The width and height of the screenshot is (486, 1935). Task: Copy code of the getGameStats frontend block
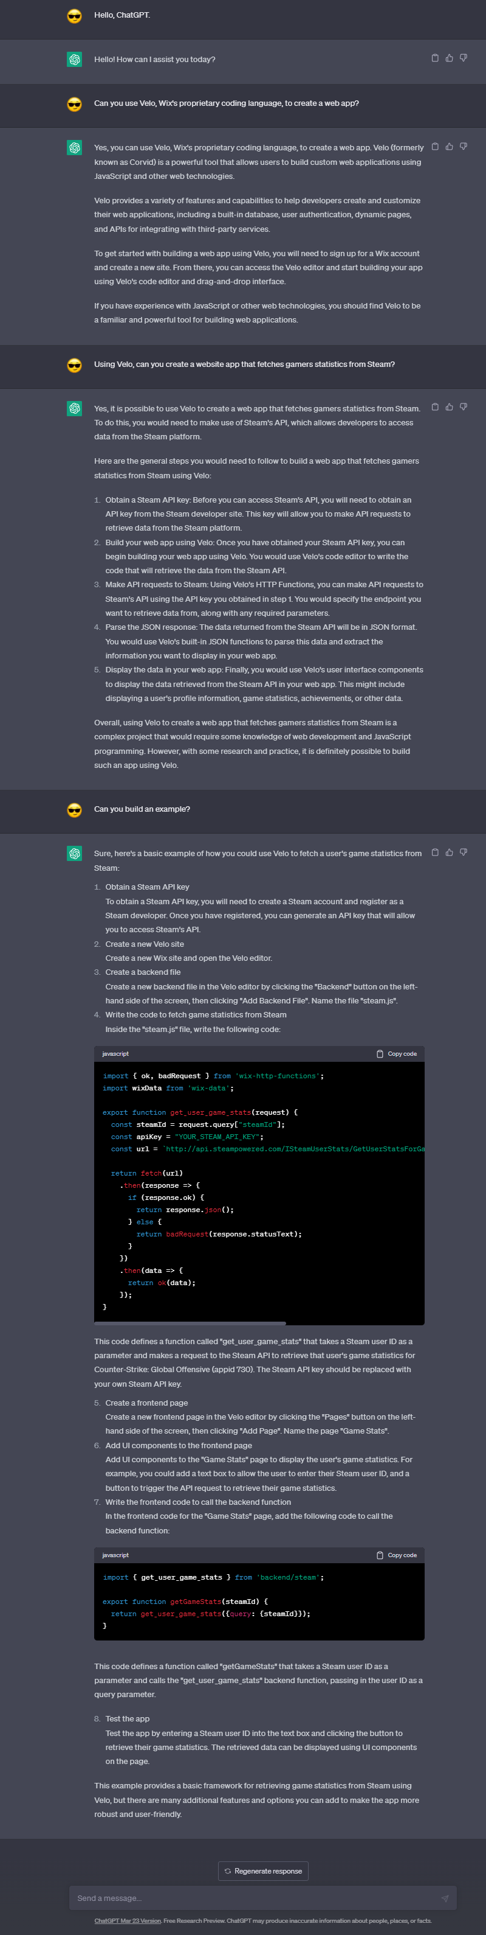click(397, 1555)
